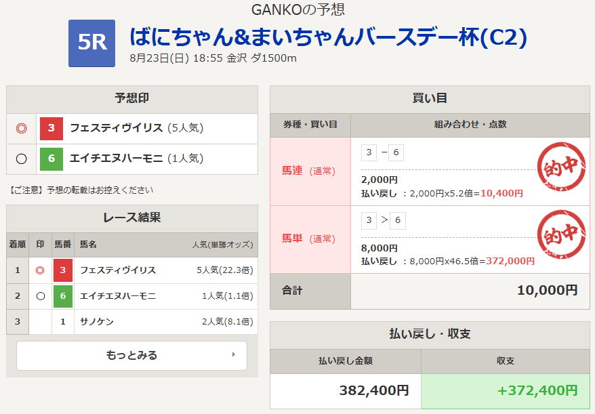Select horse name サノケン in results
The height and width of the screenshot is (414, 595).
97,322
